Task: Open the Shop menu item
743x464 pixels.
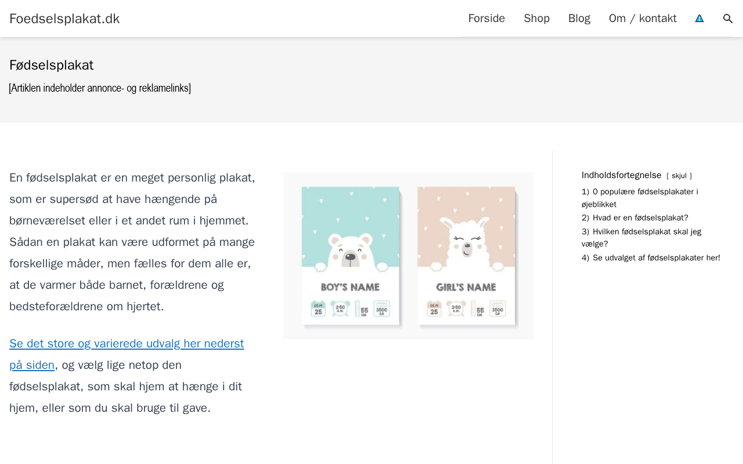Action: coord(536,19)
